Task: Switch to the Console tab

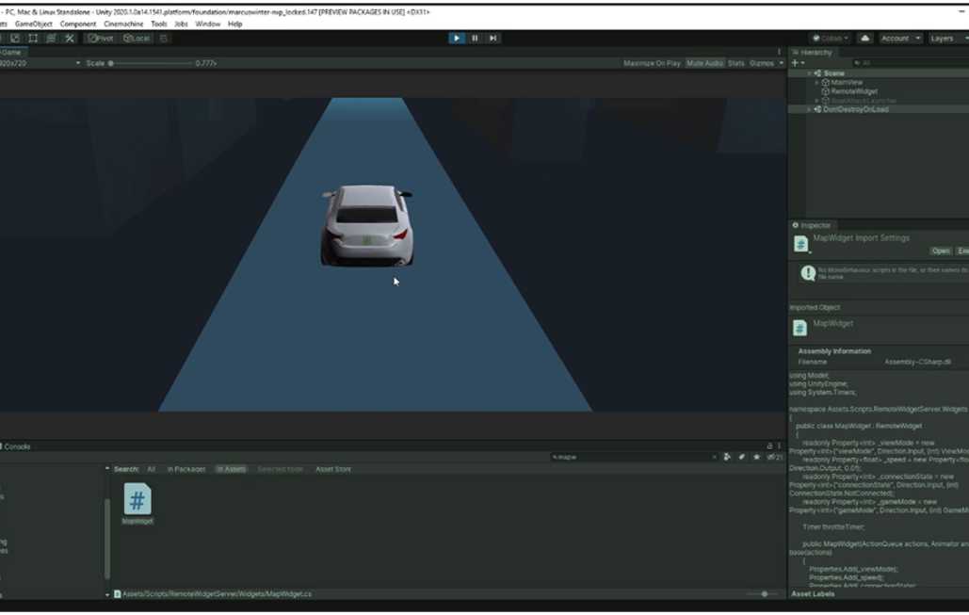Action: point(16,446)
